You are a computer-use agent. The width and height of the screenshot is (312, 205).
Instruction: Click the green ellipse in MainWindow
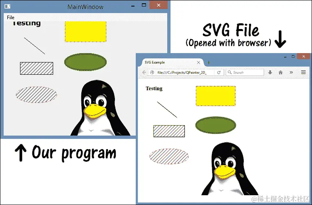pyautogui.click(x=85, y=62)
